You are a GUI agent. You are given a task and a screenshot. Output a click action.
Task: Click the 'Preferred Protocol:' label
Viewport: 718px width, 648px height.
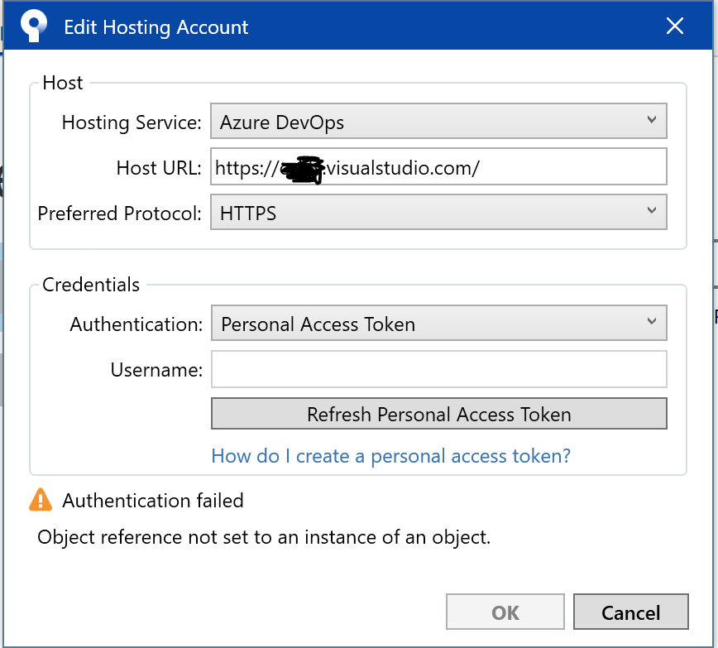pos(119,214)
